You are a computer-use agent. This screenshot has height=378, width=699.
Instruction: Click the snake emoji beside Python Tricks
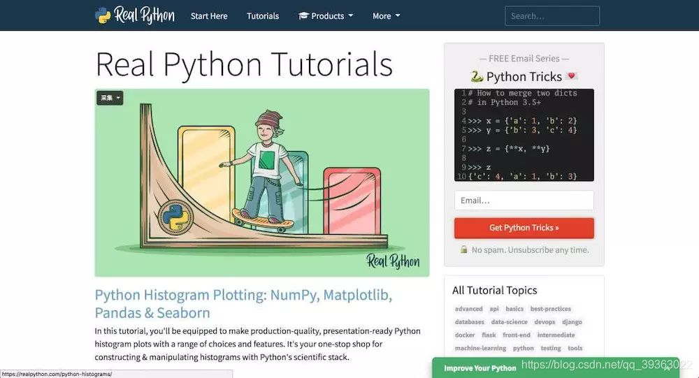pos(477,77)
